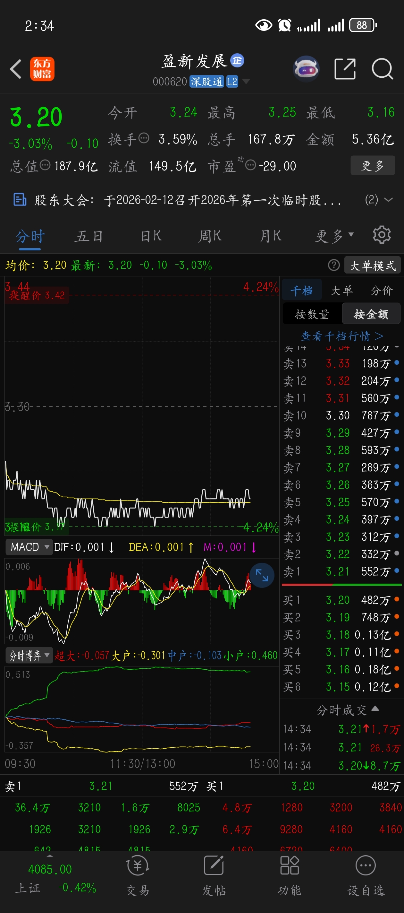Tap the blue dot beside 卖13
Viewport: 404px width, 913px height.
[x=397, y=362]
